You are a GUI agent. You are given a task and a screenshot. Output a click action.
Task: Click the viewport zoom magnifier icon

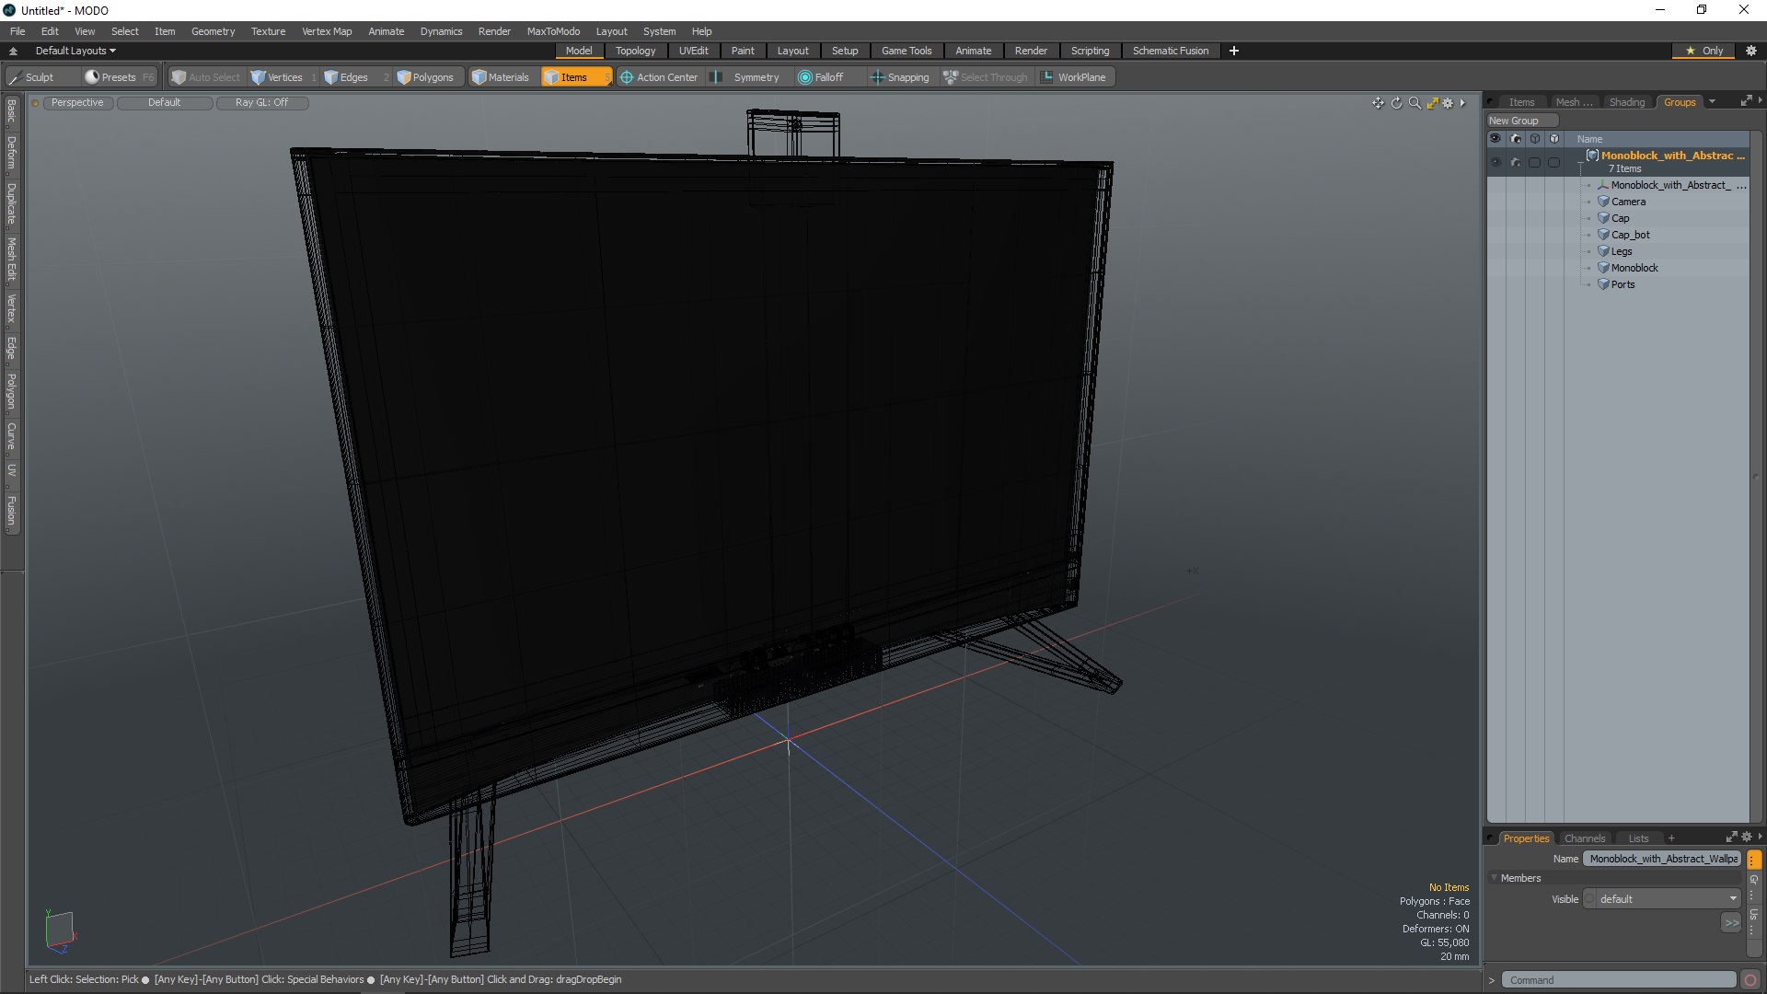click(1415, 103)
